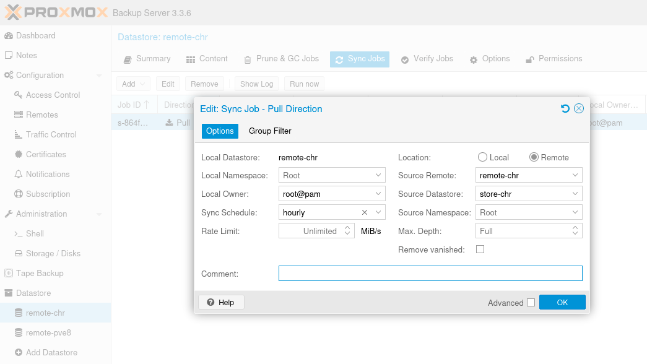Open Traffic Control in sidebar

point(51,135)
